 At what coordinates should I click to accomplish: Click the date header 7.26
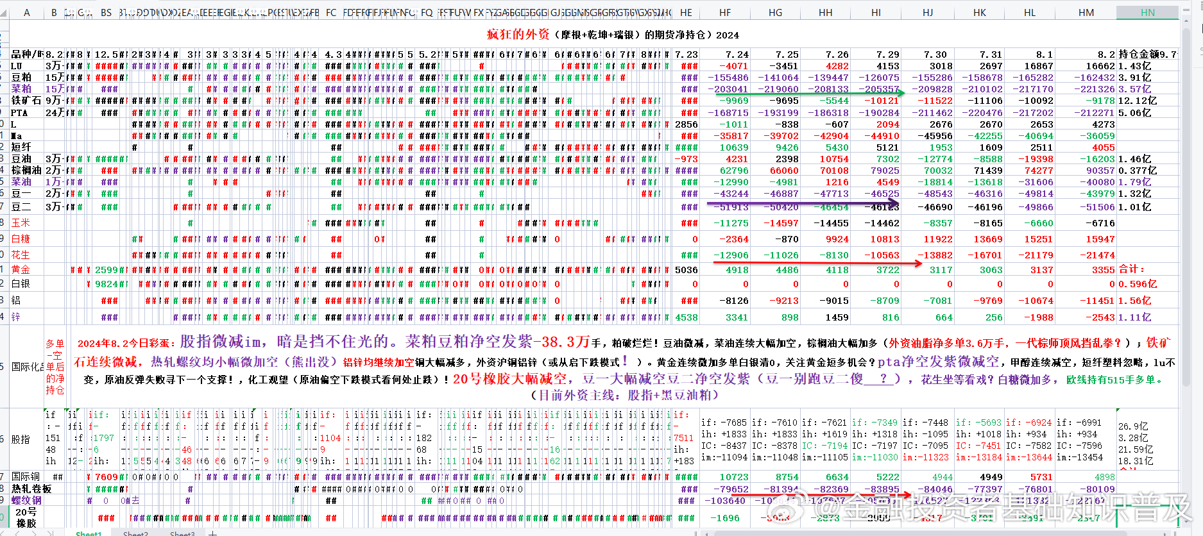tap(837, 54)
